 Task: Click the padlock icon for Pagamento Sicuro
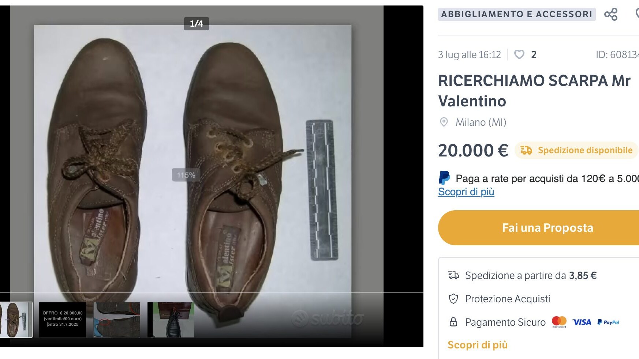pos(453,322)
